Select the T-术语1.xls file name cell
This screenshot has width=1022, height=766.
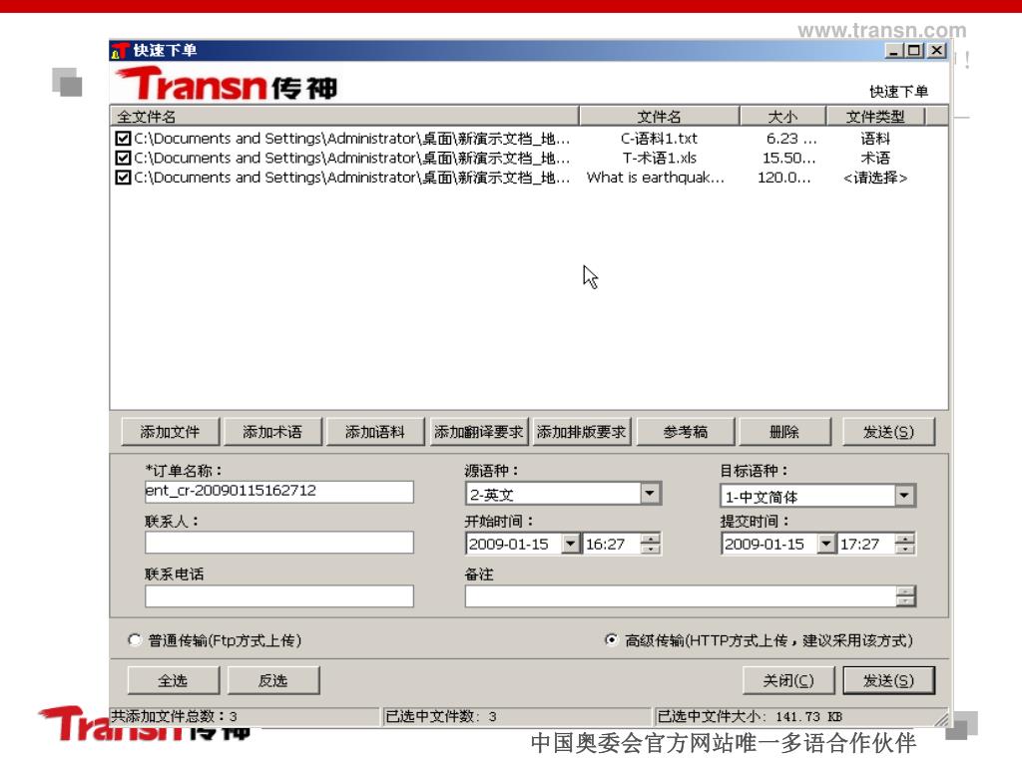(659, 159)
